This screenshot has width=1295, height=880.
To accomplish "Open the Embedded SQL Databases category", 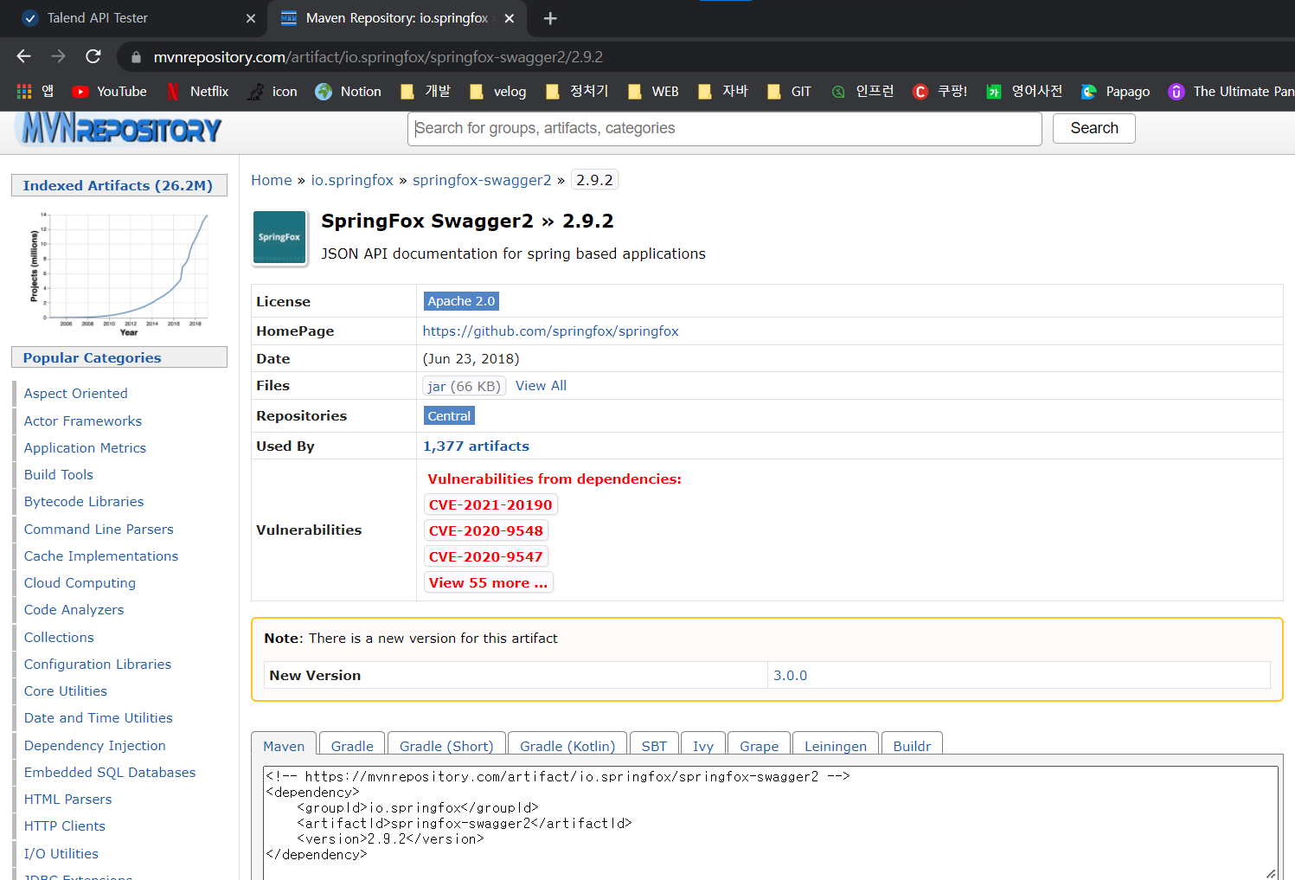I will point(110,772).
